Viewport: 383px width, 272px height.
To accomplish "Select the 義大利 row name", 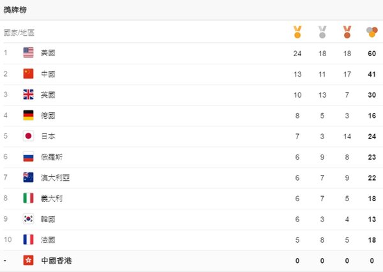I will (52, 199).
